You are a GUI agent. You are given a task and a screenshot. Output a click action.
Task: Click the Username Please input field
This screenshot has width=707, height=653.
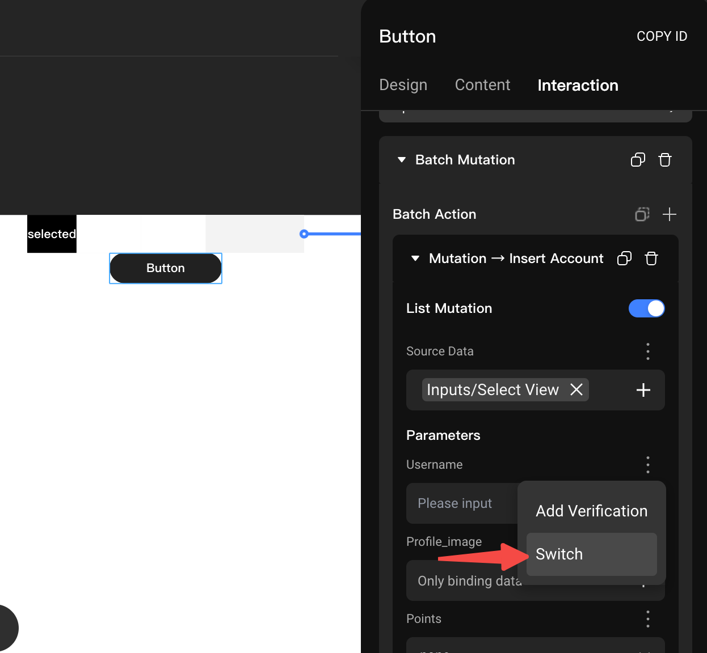(x=462, y=503)
